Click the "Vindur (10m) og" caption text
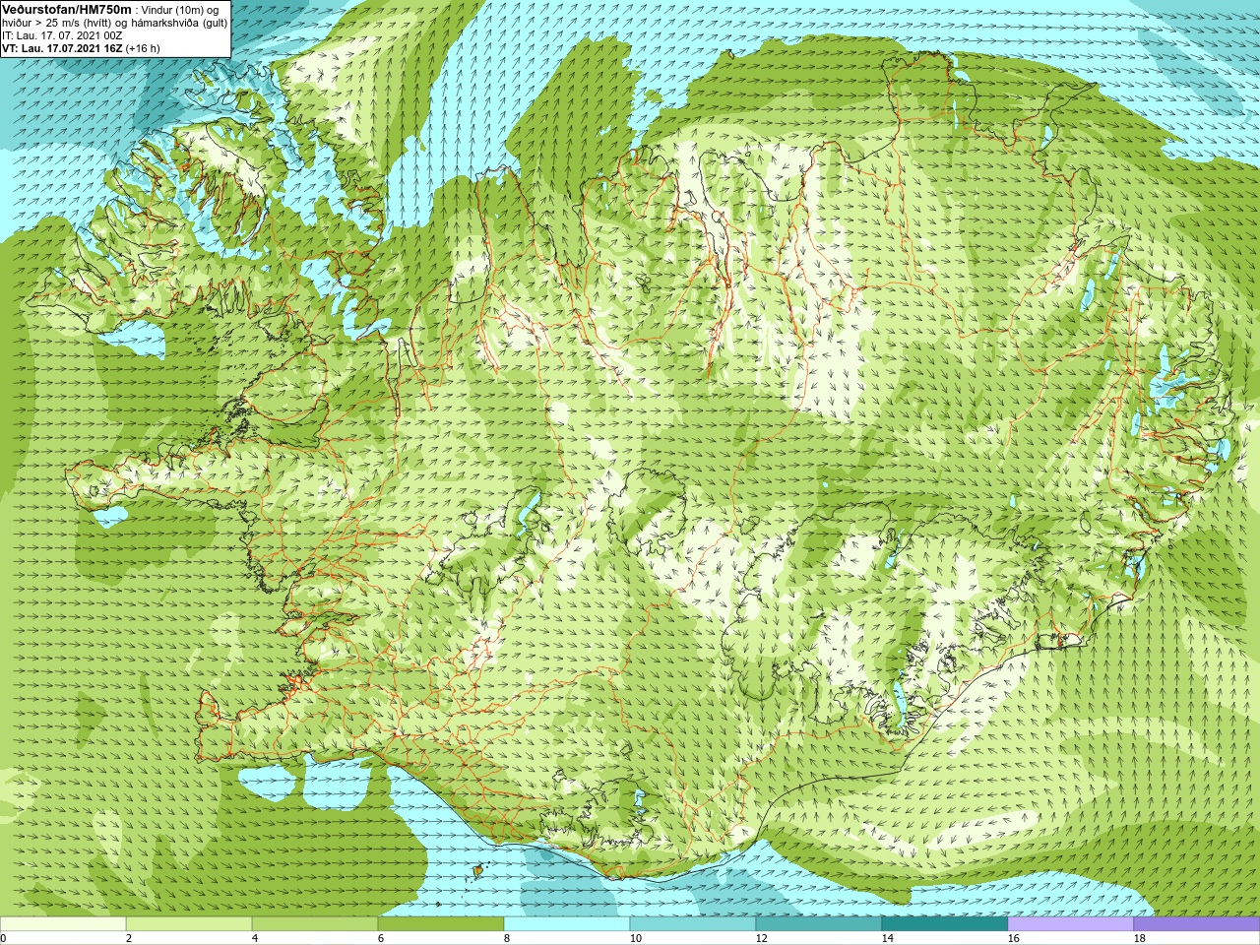 coord(180,10)
